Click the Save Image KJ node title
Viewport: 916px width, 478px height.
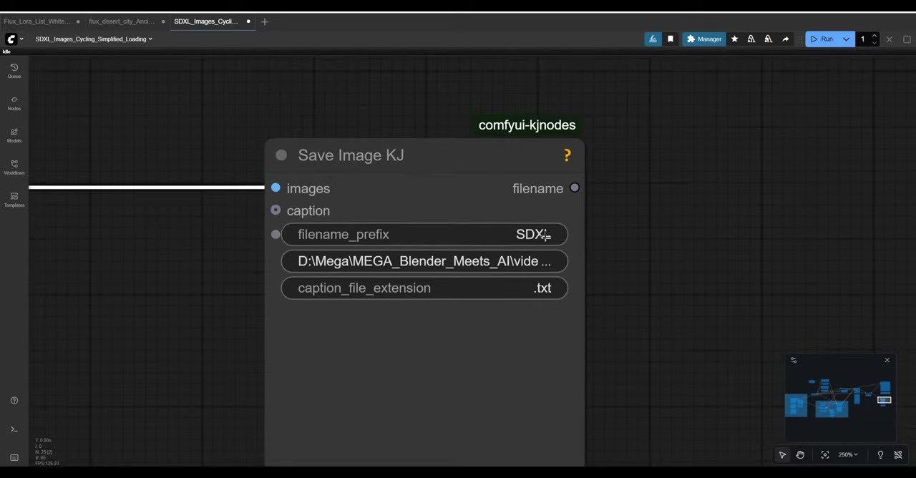point(351,155)
